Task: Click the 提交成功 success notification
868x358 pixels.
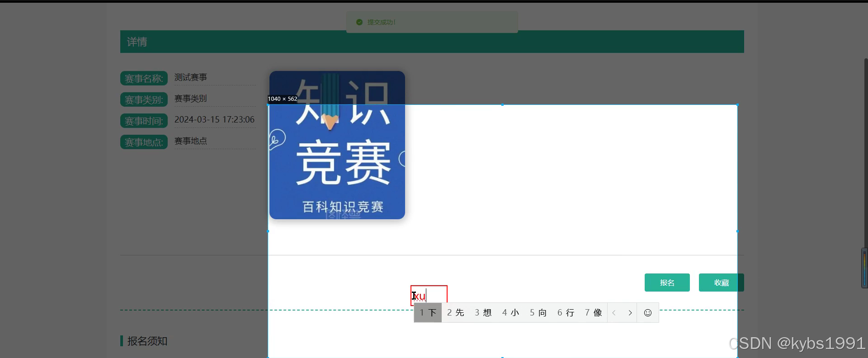Action: (x=432, y=22)
